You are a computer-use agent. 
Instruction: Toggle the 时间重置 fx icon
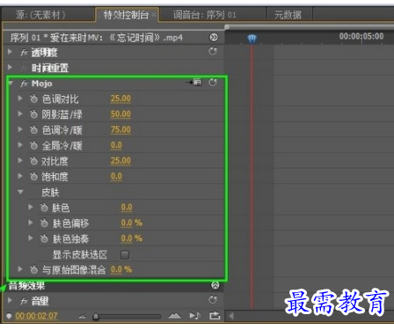point(24,68)
